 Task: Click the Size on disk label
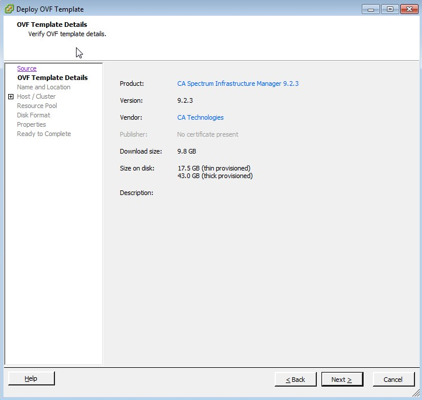coord(137,168)
